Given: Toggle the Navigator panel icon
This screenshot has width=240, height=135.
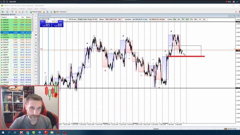Looking at the screenshot, I should (x=19, y=12).
